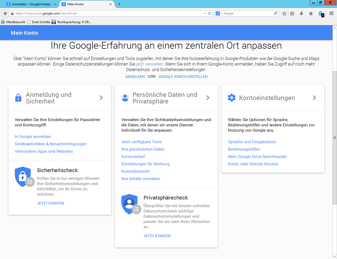Select the Mein Konto tab

[87, 4]
